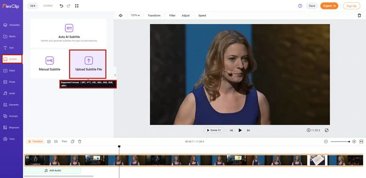
Task: Click the FlexClip logo
Action: (x=11, y=6)
